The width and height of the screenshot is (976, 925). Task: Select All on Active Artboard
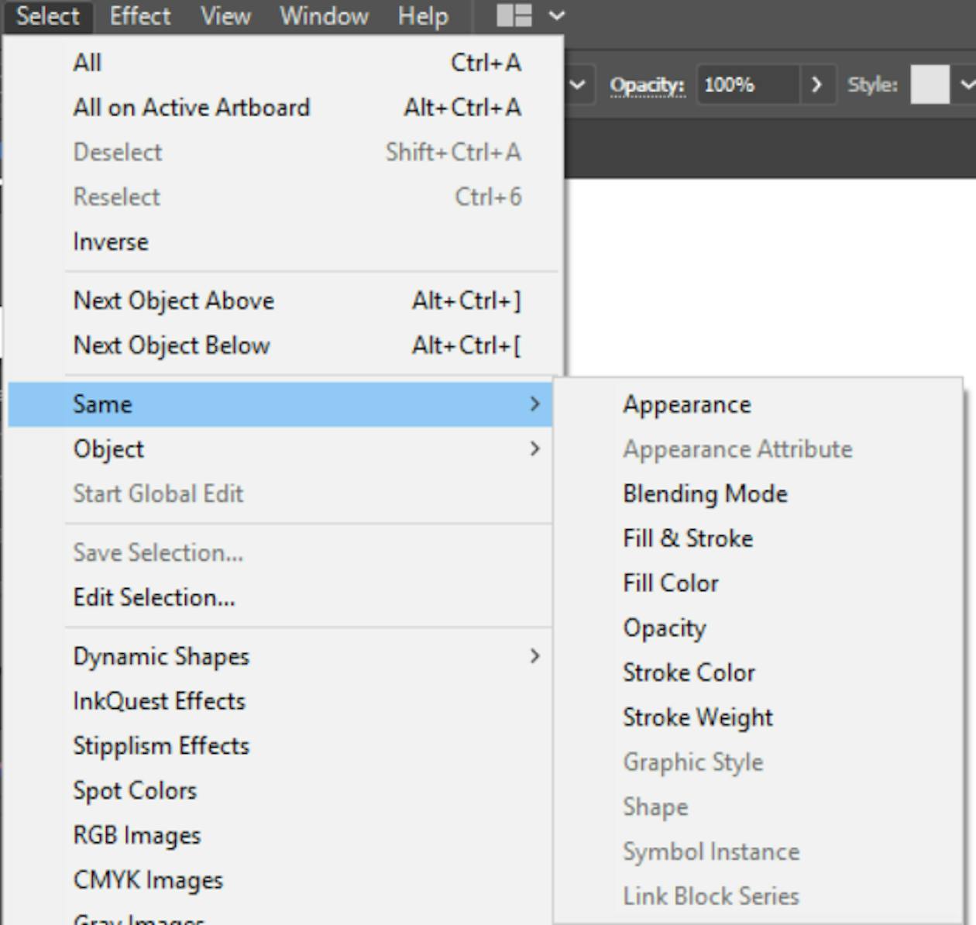pyautogui.click(x=191, y=107)
